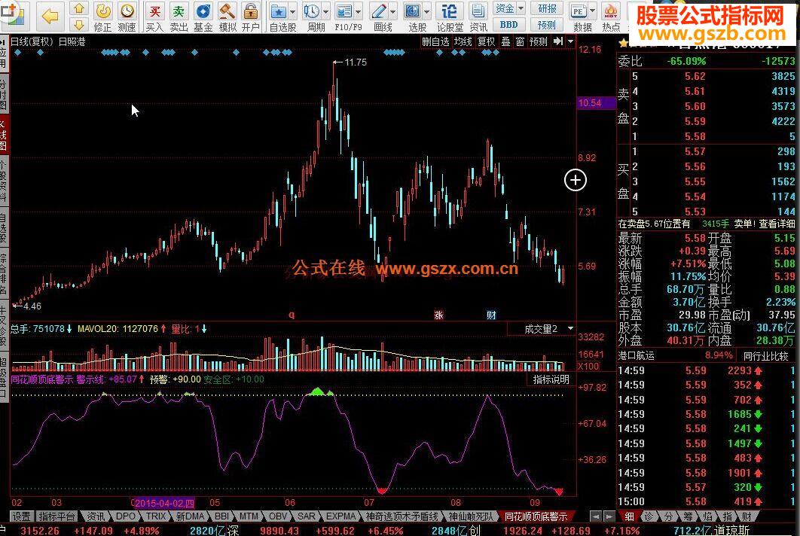
Task: Click the 卖出 sell icon
Action: click(179, 17)
